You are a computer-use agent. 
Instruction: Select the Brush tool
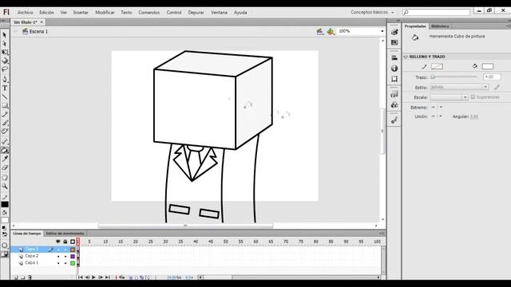point(5,123)
